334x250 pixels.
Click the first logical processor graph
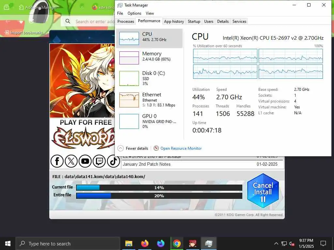coord(225,56)
